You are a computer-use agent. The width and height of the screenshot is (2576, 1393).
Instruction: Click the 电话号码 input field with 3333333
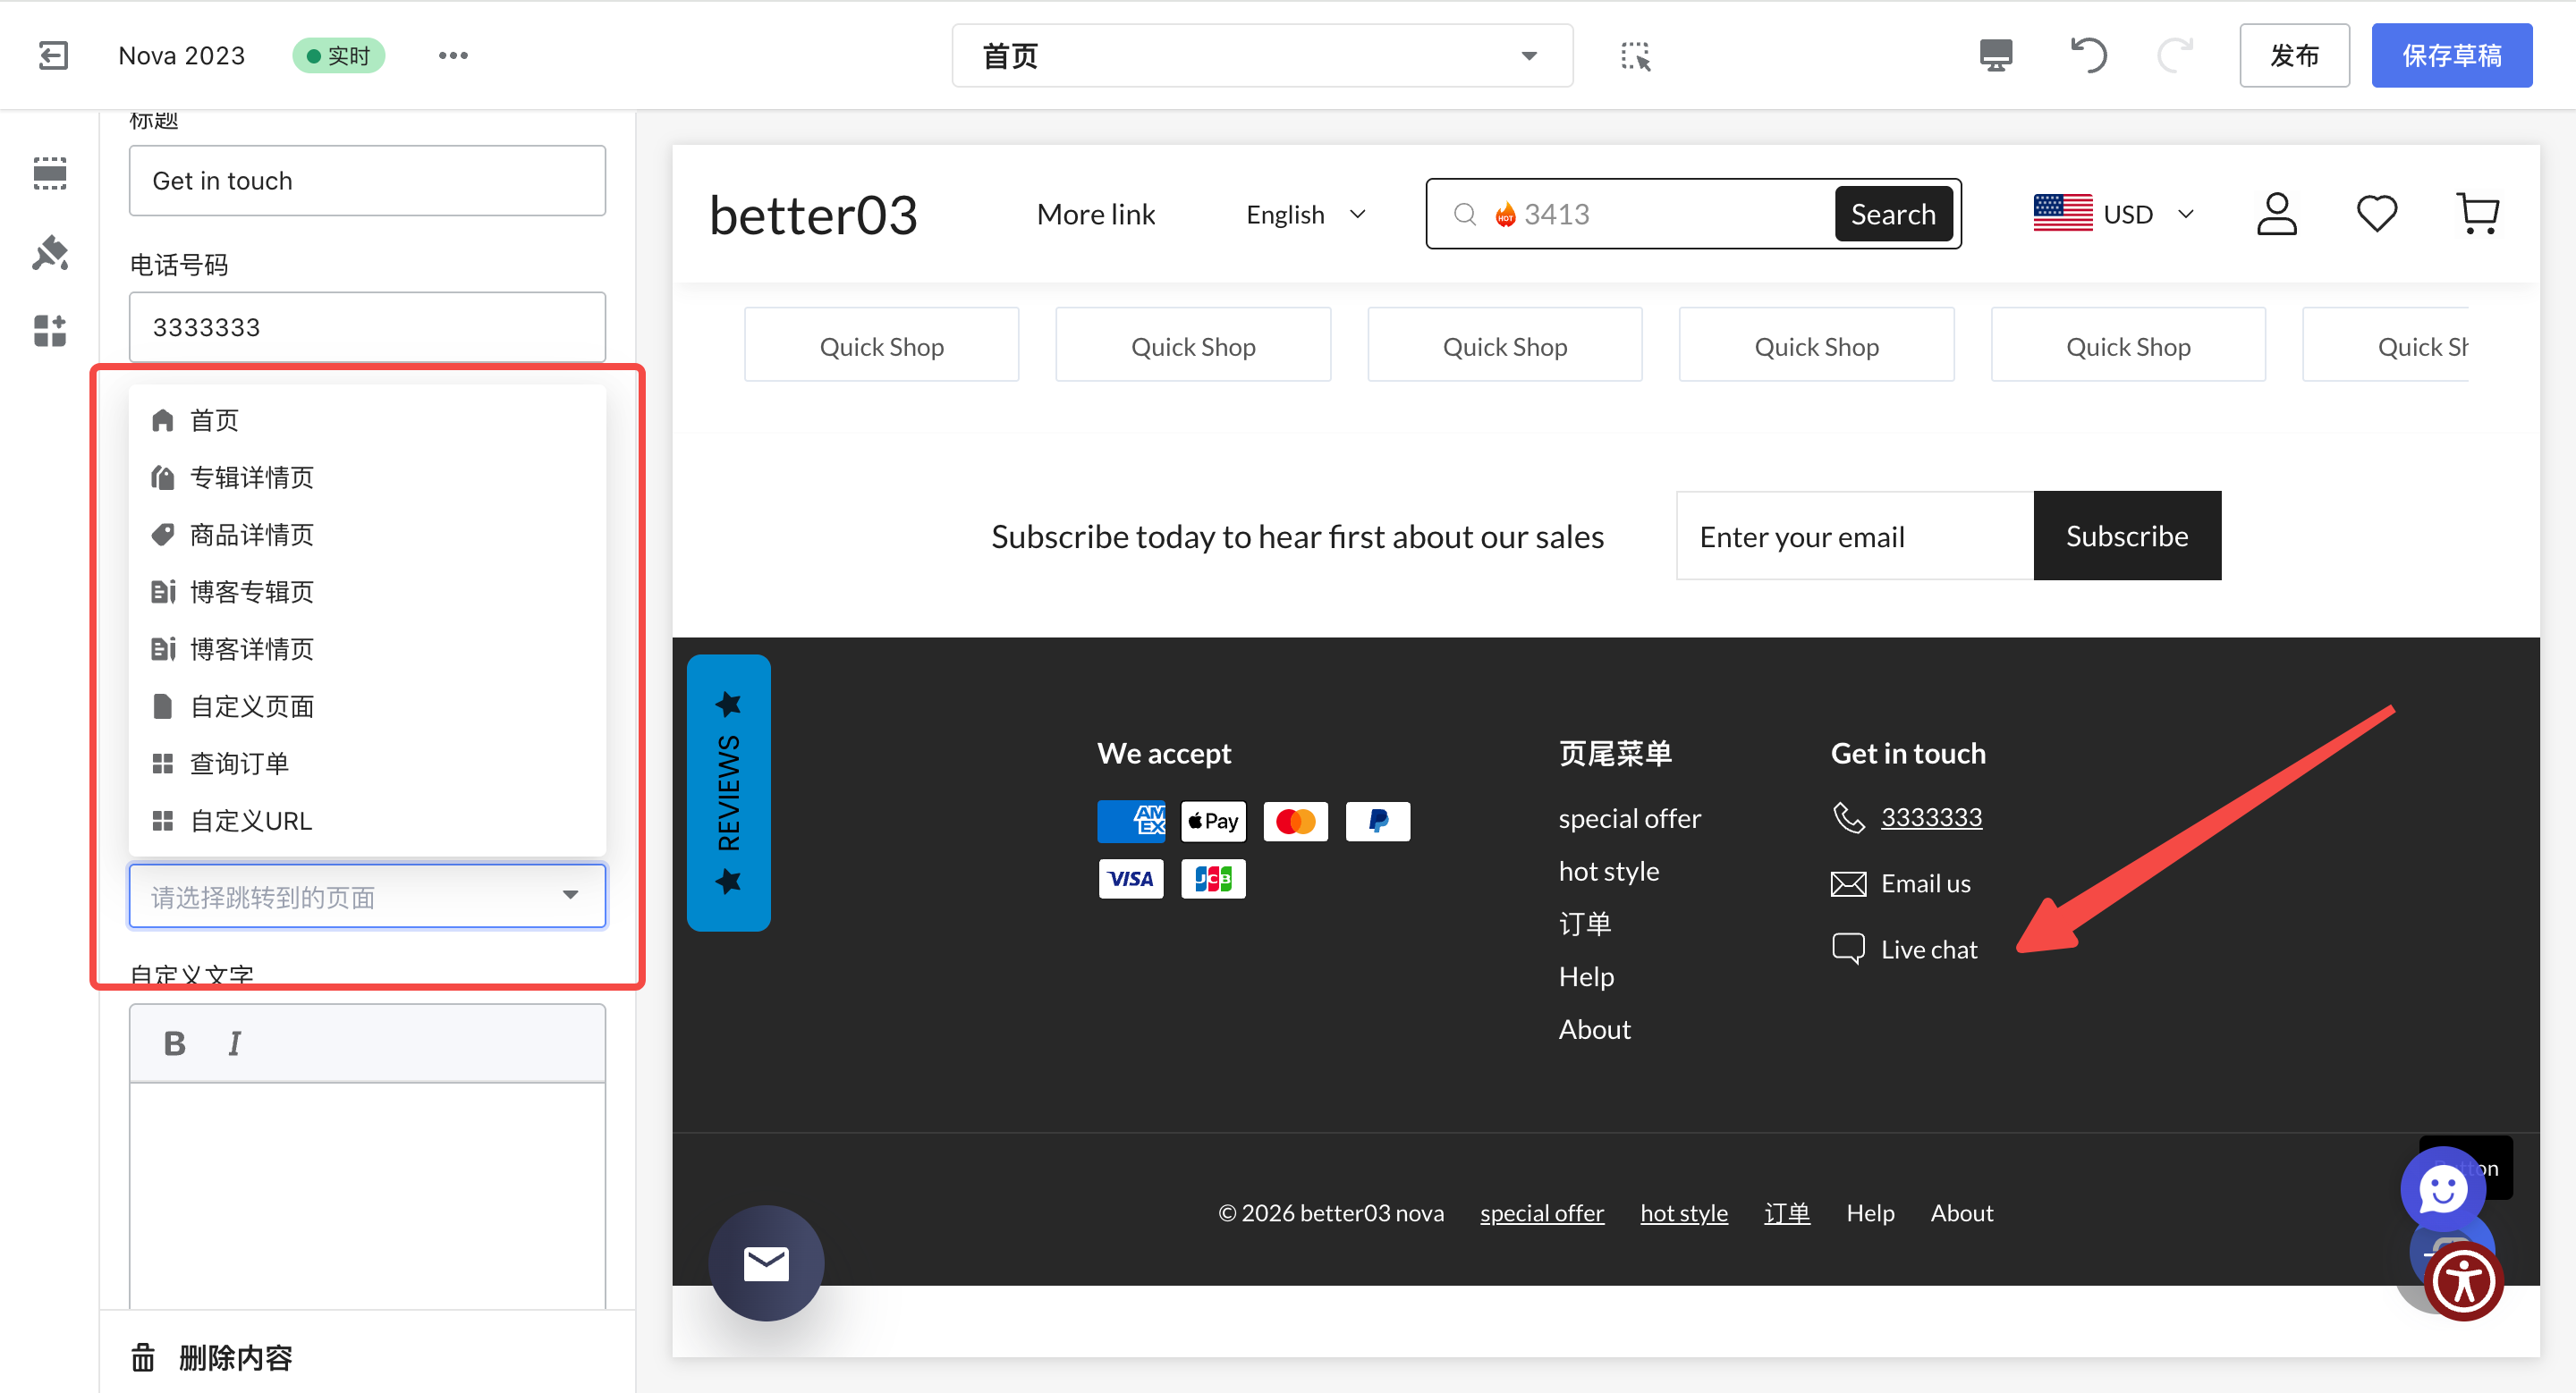coord(367,326)
